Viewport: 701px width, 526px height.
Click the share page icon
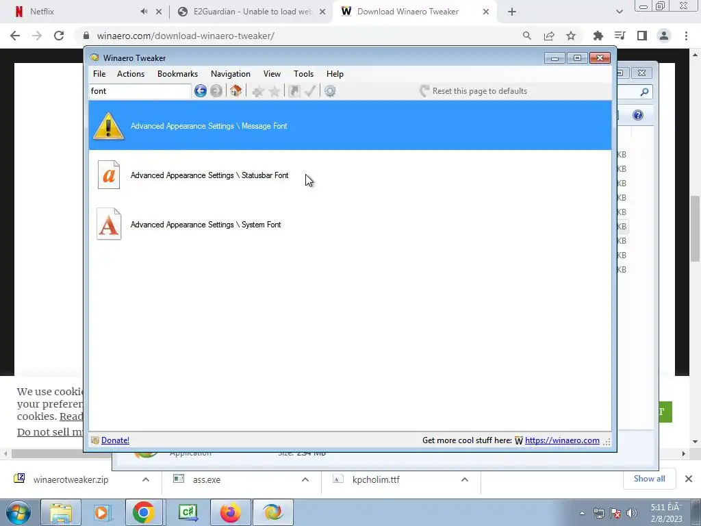click(x=549, y=36)
